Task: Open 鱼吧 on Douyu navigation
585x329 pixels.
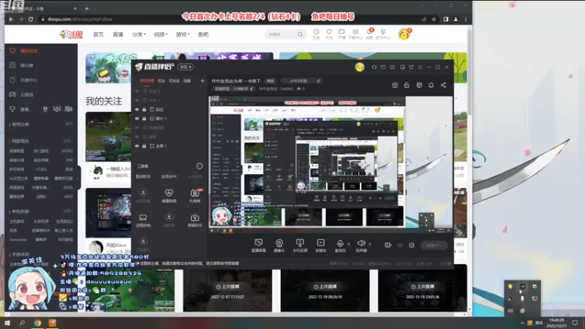Action: 203,34
